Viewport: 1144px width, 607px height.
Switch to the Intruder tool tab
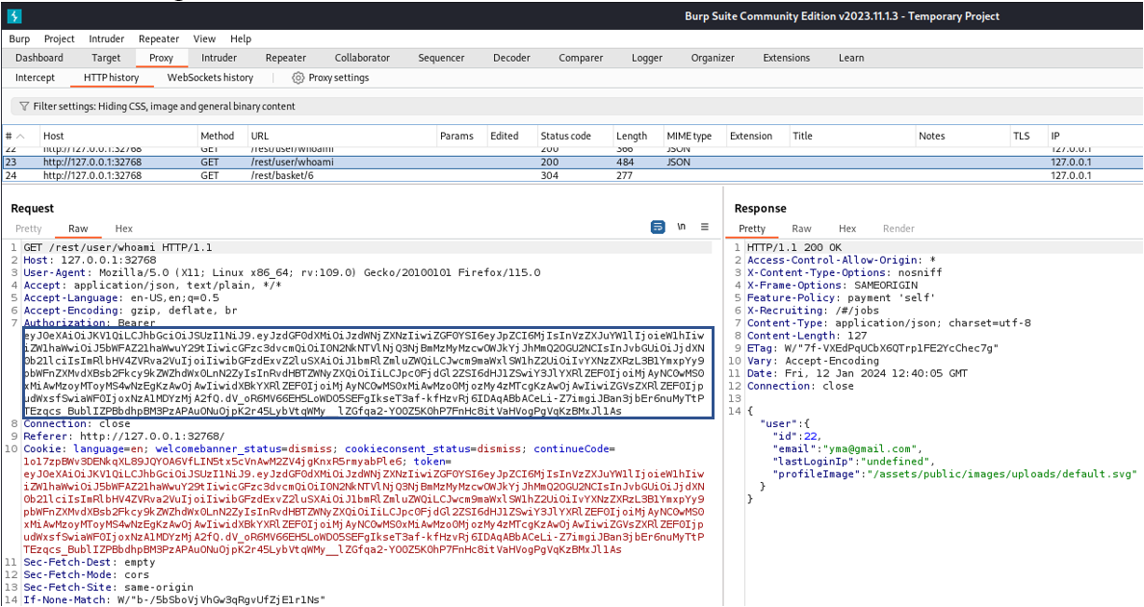point(219,58)
